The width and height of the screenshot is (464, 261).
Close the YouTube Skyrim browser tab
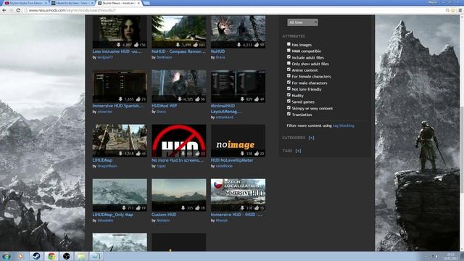pos(46,3)
